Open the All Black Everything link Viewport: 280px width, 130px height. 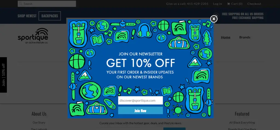(x=242, y=123)
